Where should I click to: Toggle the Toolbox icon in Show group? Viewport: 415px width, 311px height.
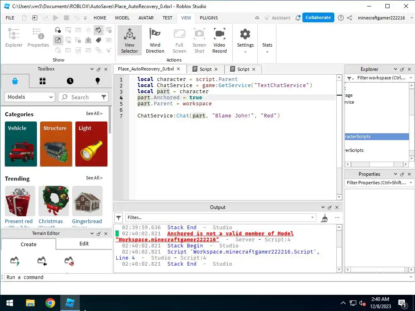[x=58, y=40]
